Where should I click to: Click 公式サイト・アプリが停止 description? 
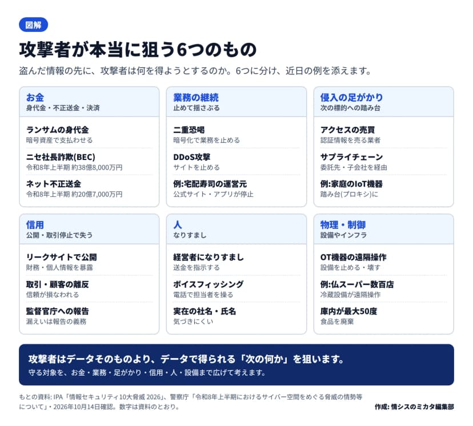[x=213, y=194]
